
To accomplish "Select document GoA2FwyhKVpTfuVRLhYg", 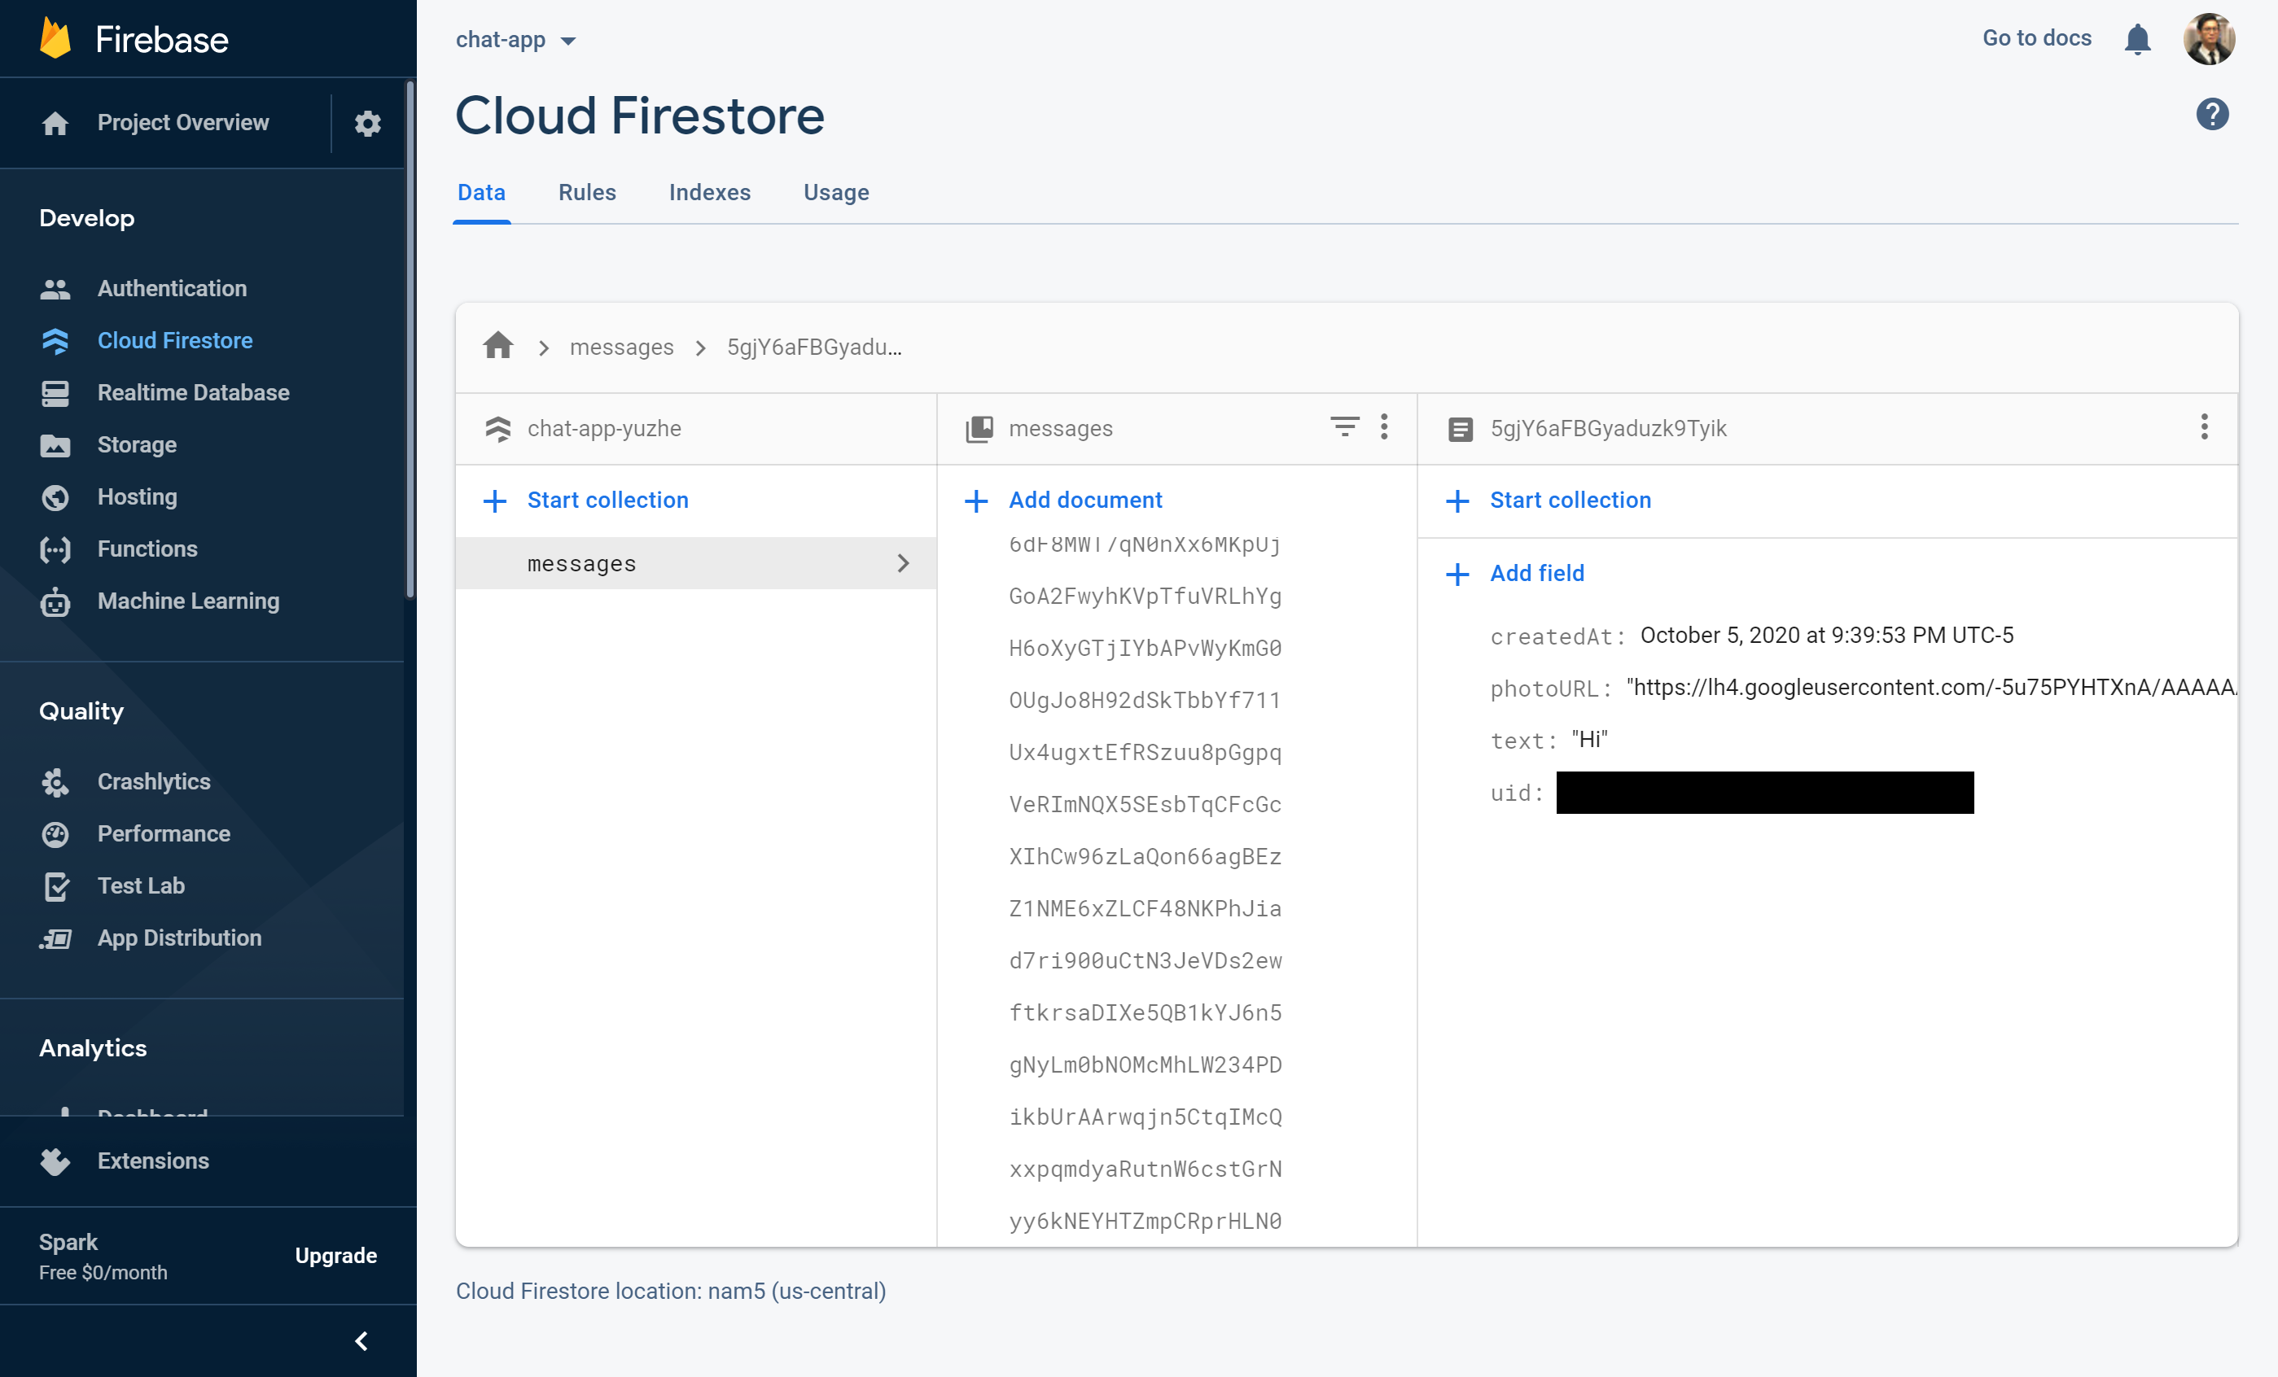I will point(1145,596).
